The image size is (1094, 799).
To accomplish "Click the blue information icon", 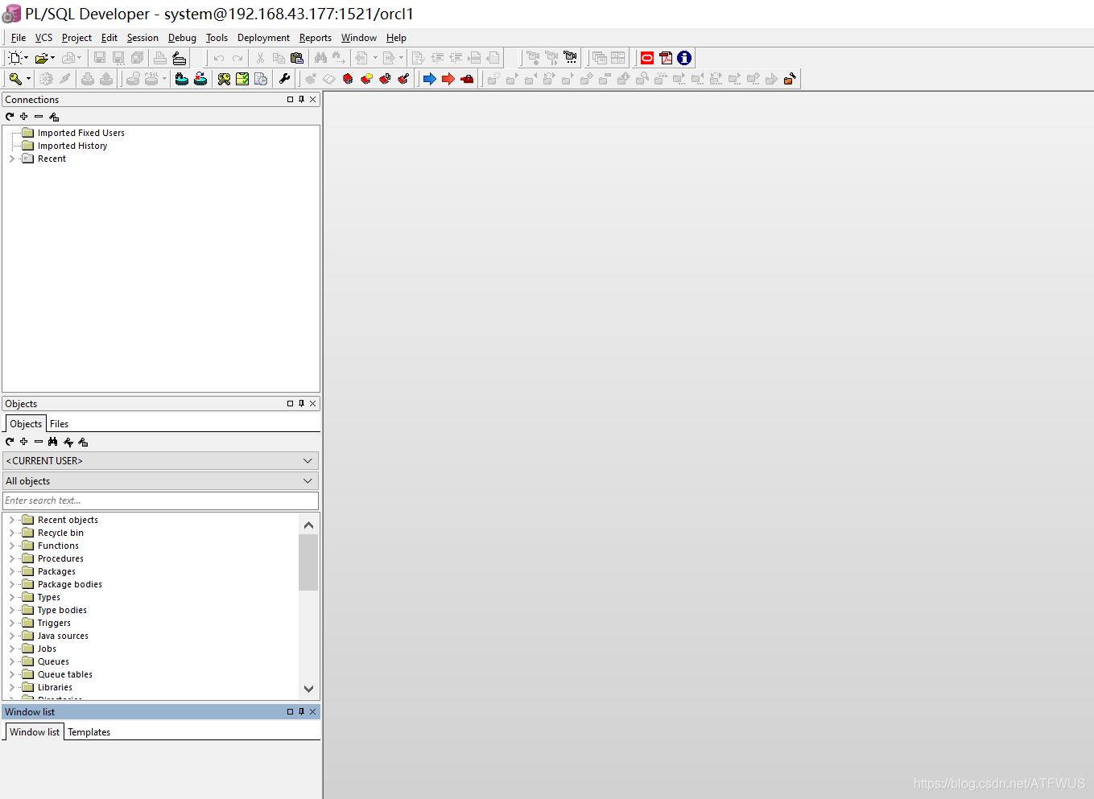I will 684,58.
